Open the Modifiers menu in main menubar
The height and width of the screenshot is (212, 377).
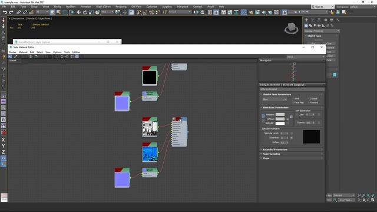71,6
